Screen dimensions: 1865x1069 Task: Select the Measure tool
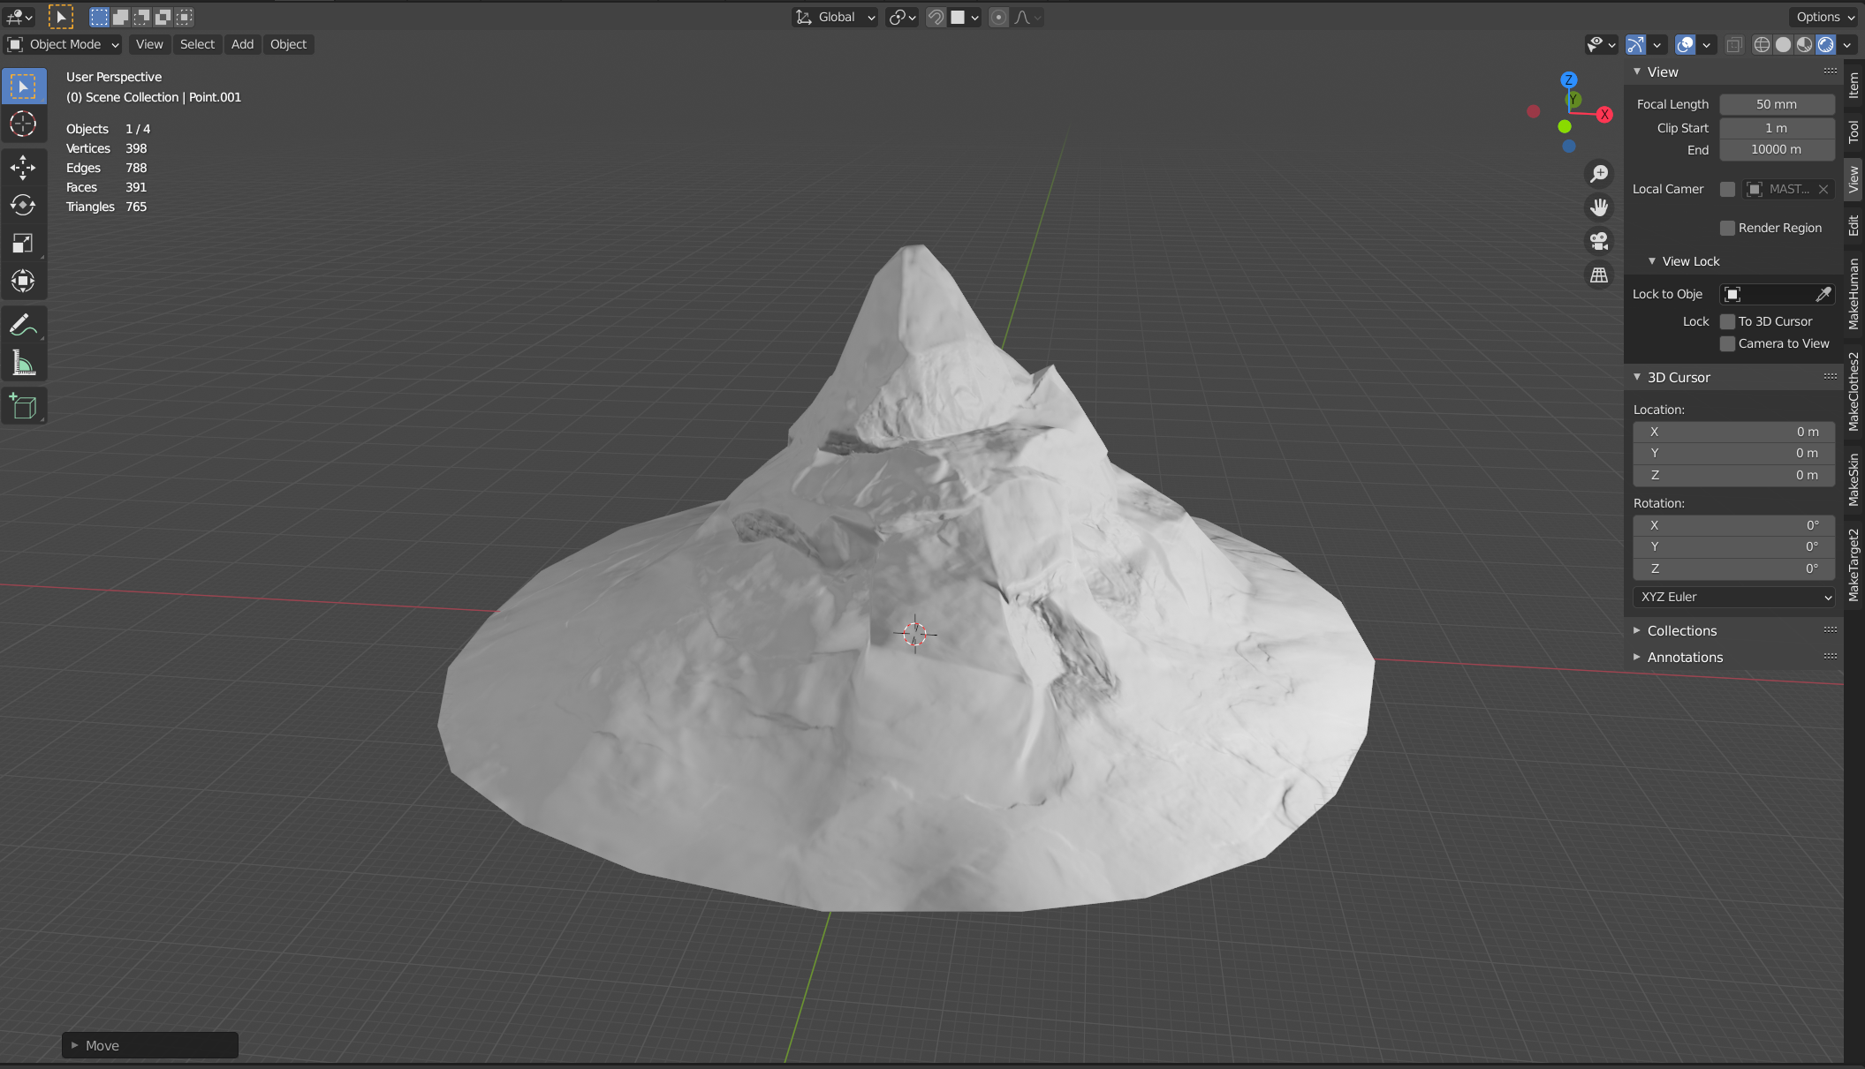(x=23, y=363)
